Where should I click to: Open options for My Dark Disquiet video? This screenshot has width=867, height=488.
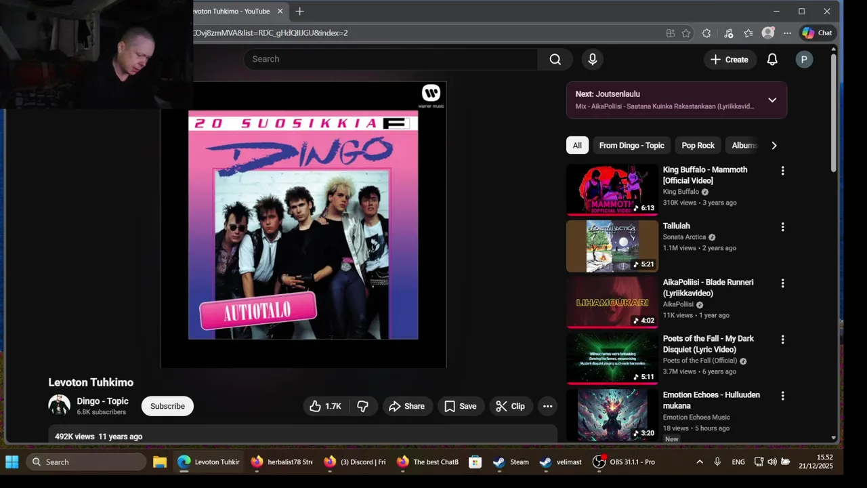coord(782,340)
